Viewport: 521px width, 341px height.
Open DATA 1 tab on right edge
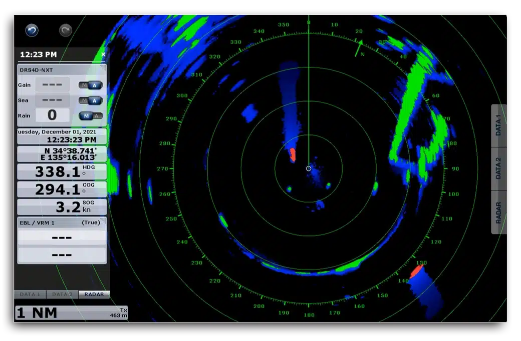[498, 125]
